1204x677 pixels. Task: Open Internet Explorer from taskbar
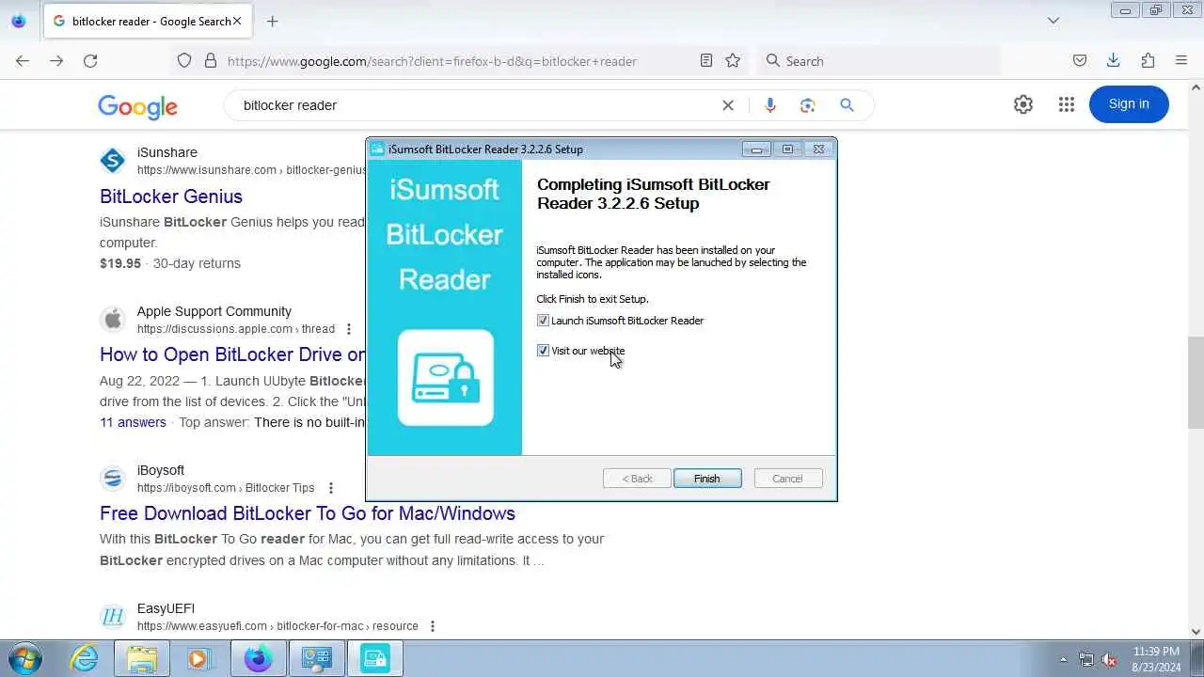tap(84, 658)
